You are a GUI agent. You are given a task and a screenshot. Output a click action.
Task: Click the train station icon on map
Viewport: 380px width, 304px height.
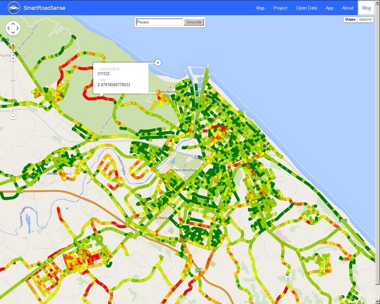click(197, 157)
